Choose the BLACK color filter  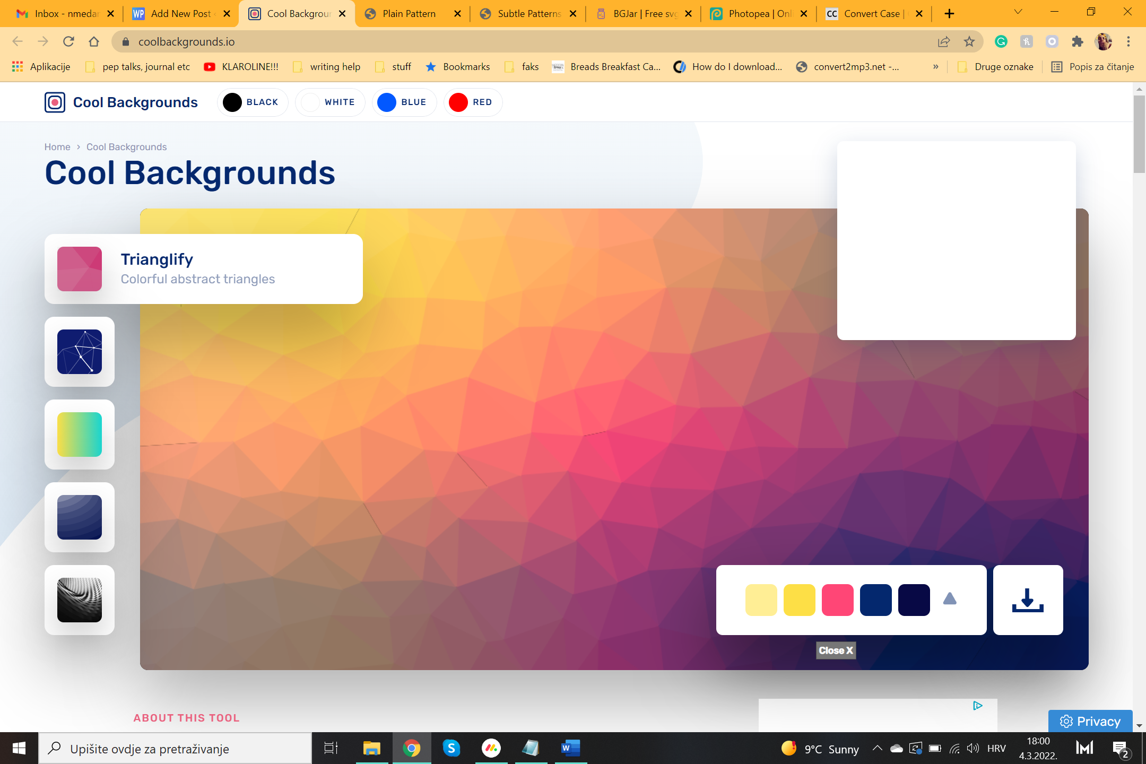point(253,102)
